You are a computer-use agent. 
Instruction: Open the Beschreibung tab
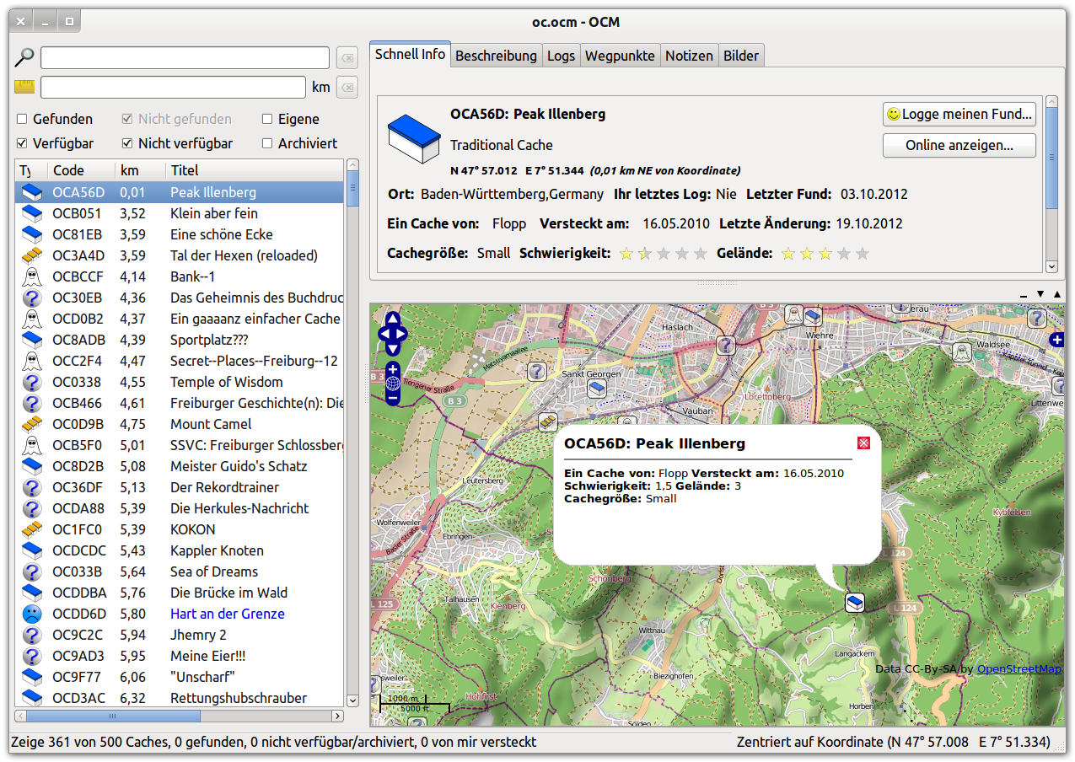click(496, 56)
